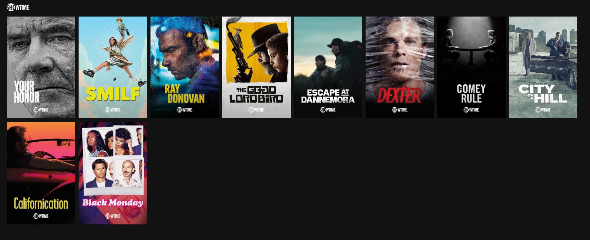Choose the City on a Hill poster
The height and width of the screenshot is (240, 590).
point(543,67)
